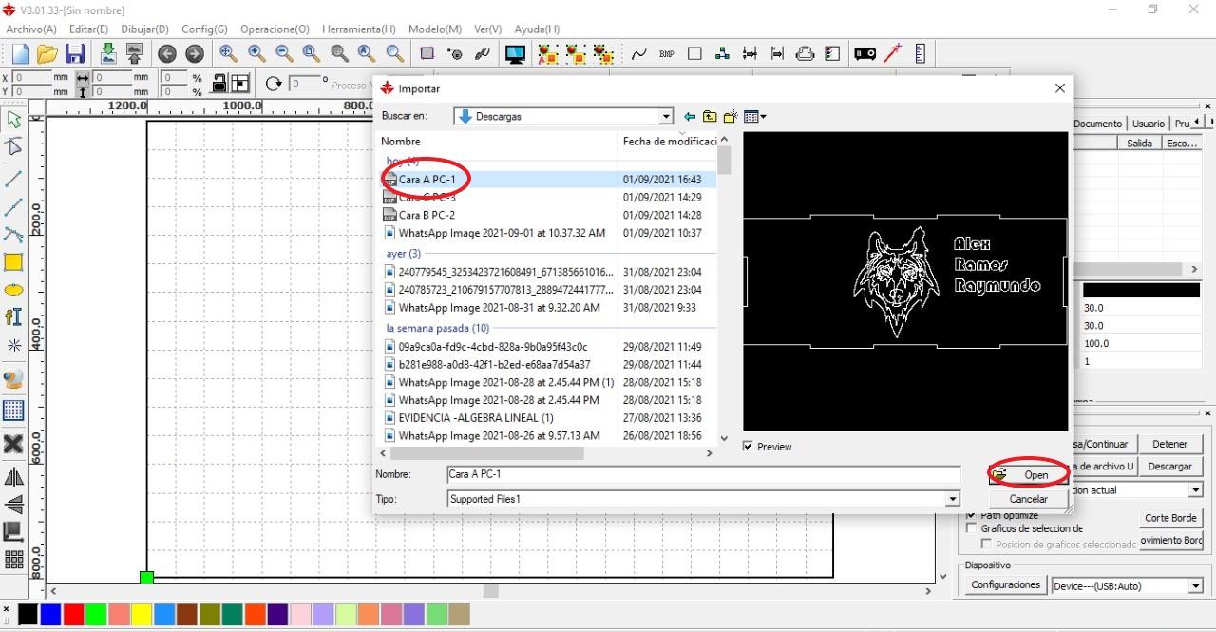Click the red magic wand icon
Viewport: 1216px width, 632px height.
[x=892, y=54]
